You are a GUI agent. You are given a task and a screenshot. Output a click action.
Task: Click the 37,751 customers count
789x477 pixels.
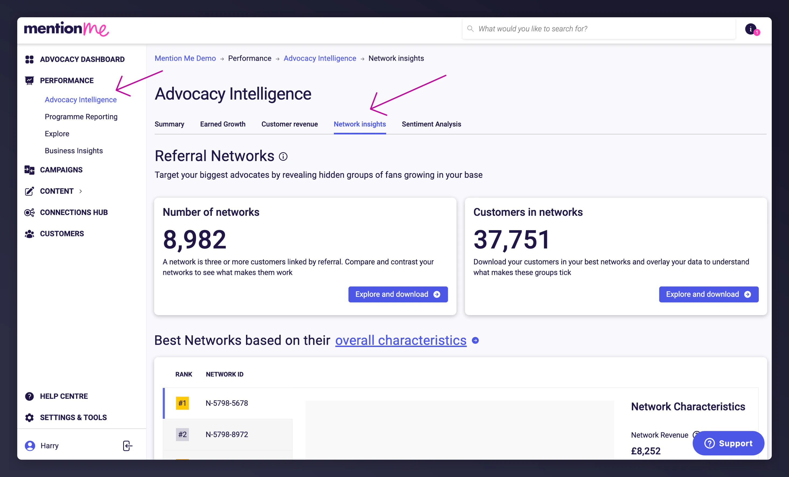click(x=512, y=240)
